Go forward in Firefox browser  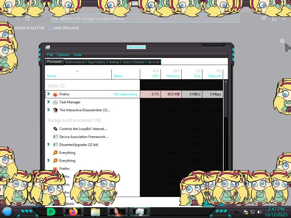17,18
